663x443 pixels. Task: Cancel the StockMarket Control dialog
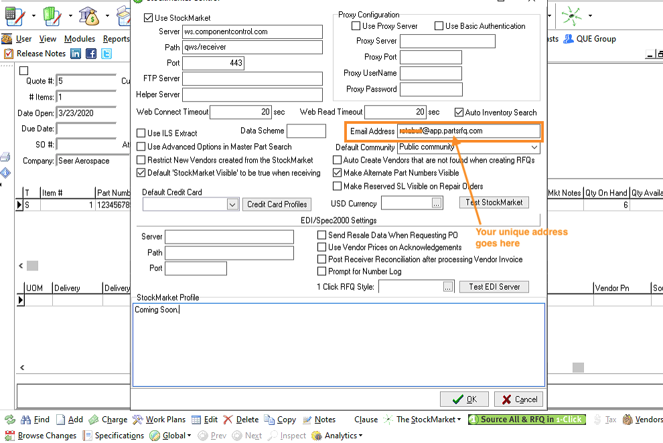tap(518, 400)
